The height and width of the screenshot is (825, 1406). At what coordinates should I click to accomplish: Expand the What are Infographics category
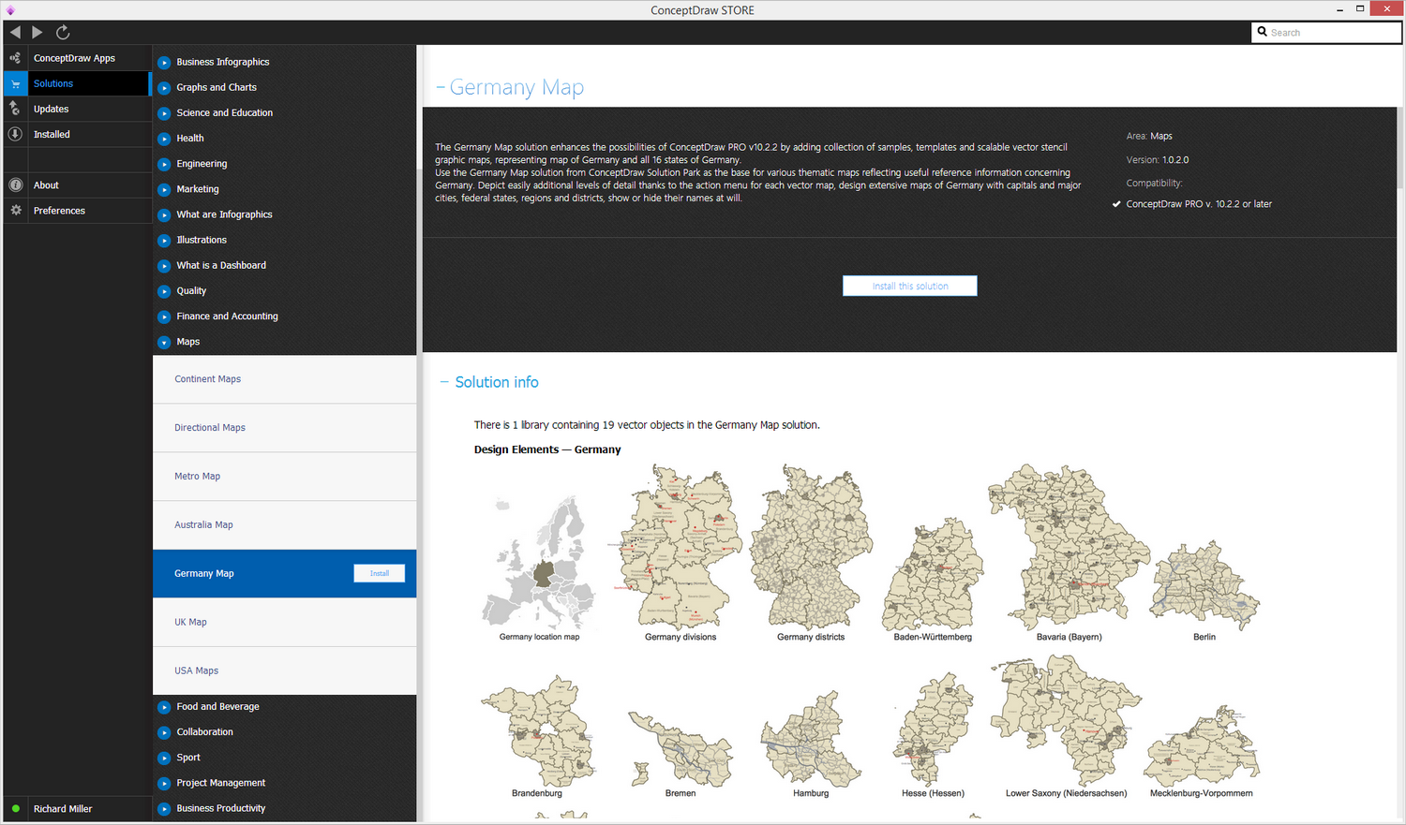coord(164,215)
